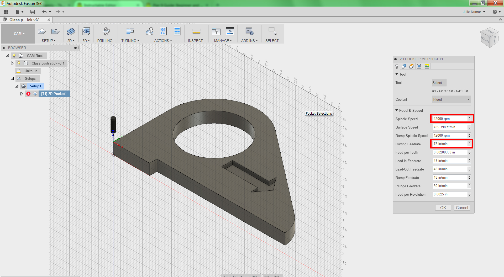The image size is (504, 277).
Task: Click the 2D milling strategy icon
Action: [71, 31]
